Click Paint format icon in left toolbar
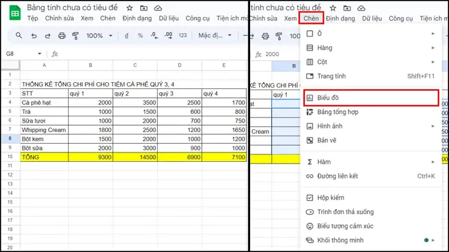The height and width of the screenshot is (252, 449). (75, 35)
